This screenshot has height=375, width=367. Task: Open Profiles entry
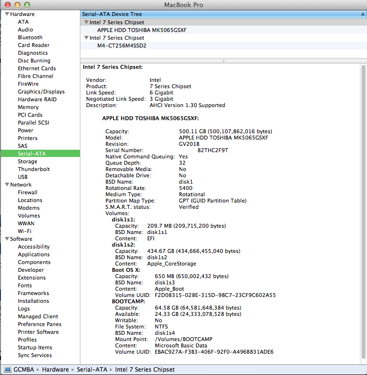27,340
